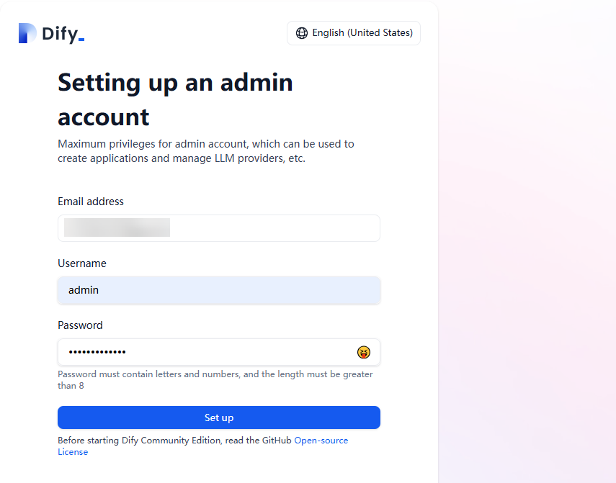The image size is (616, 483).
Task: Click "Before starting Dify Community Edition" text
Action: tap(174, 441)
